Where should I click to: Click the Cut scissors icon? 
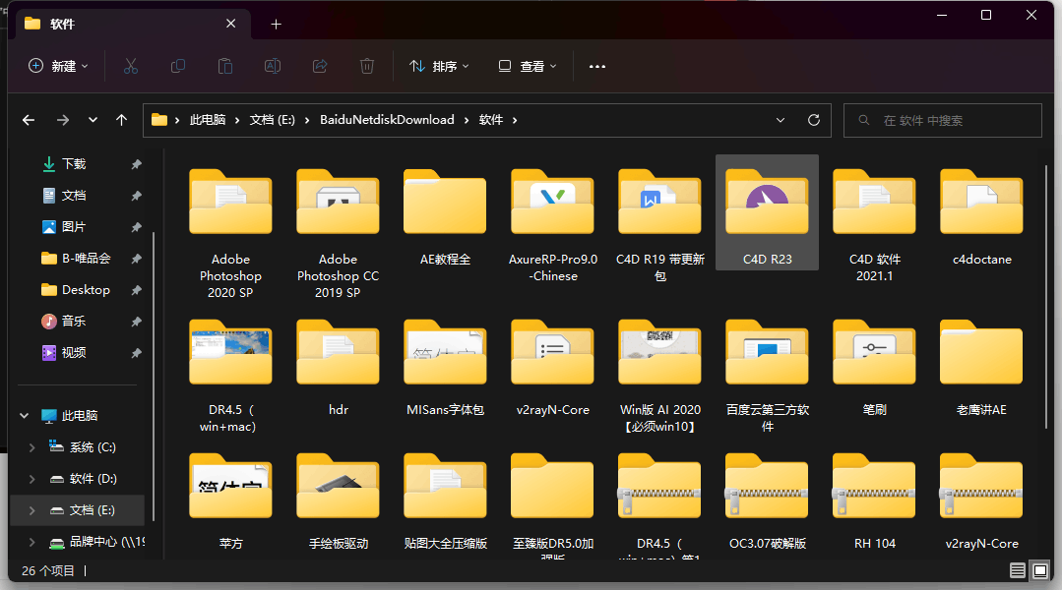tap(131, 66)
